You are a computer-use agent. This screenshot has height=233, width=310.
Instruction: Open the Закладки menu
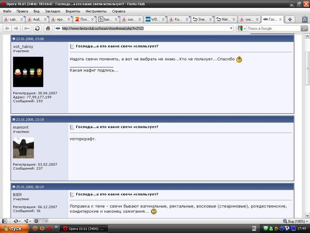pos(53,11)
